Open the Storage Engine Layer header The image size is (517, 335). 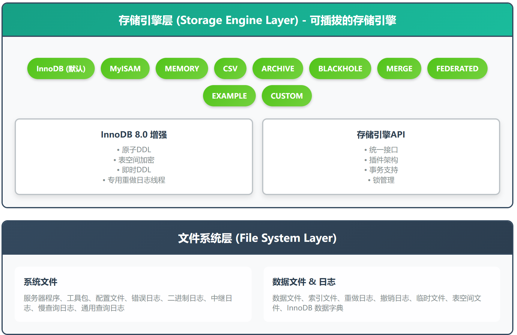[x=258, y=20]
